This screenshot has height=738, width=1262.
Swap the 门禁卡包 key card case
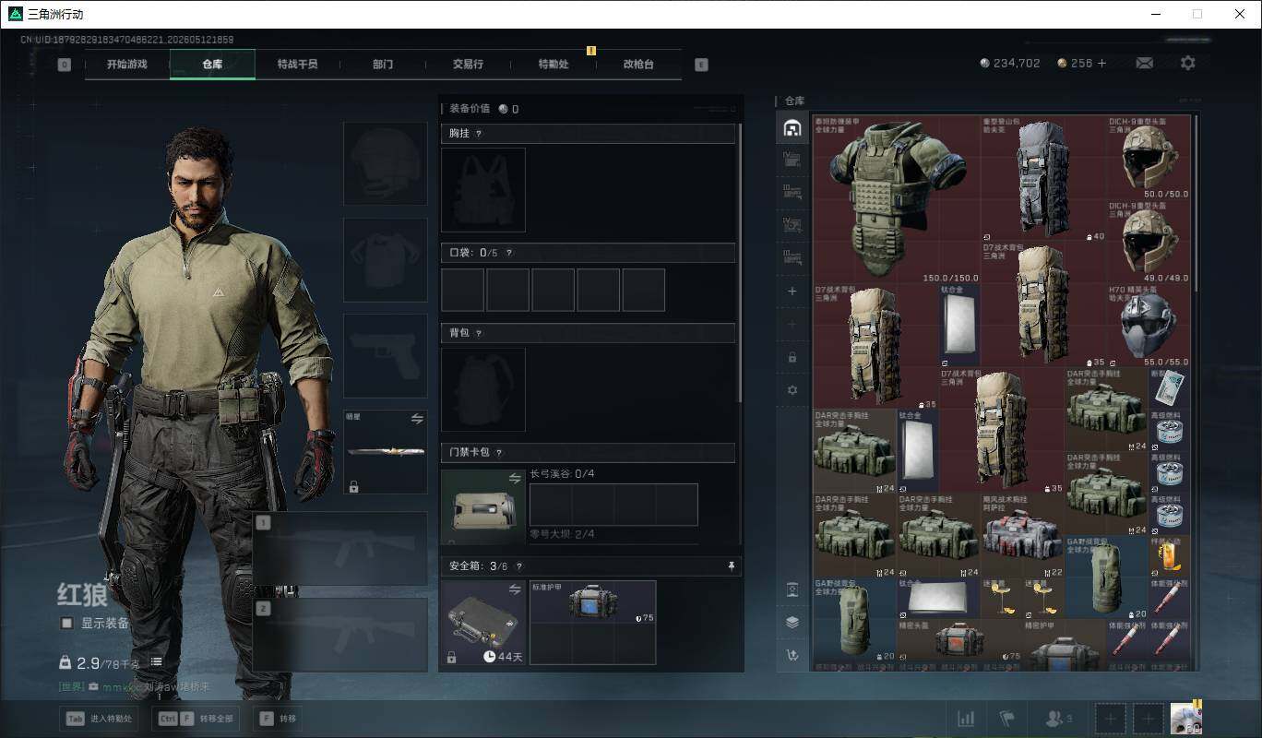pyautogui.click(x=515, y=478)
